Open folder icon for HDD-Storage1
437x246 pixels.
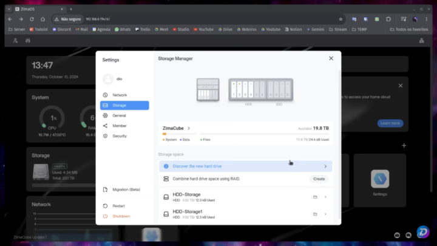pos(315,214)
